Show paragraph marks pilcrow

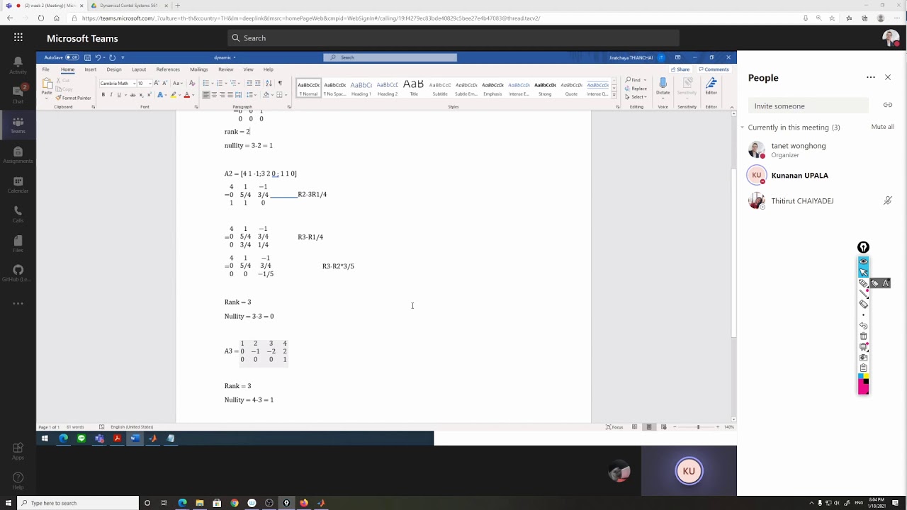[x=280, y=84]
